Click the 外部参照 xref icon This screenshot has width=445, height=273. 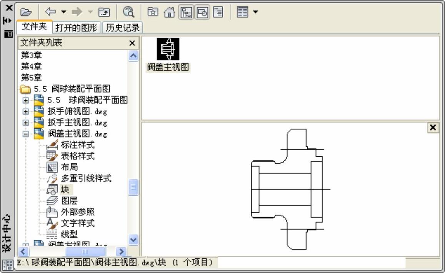pos(52,212)
